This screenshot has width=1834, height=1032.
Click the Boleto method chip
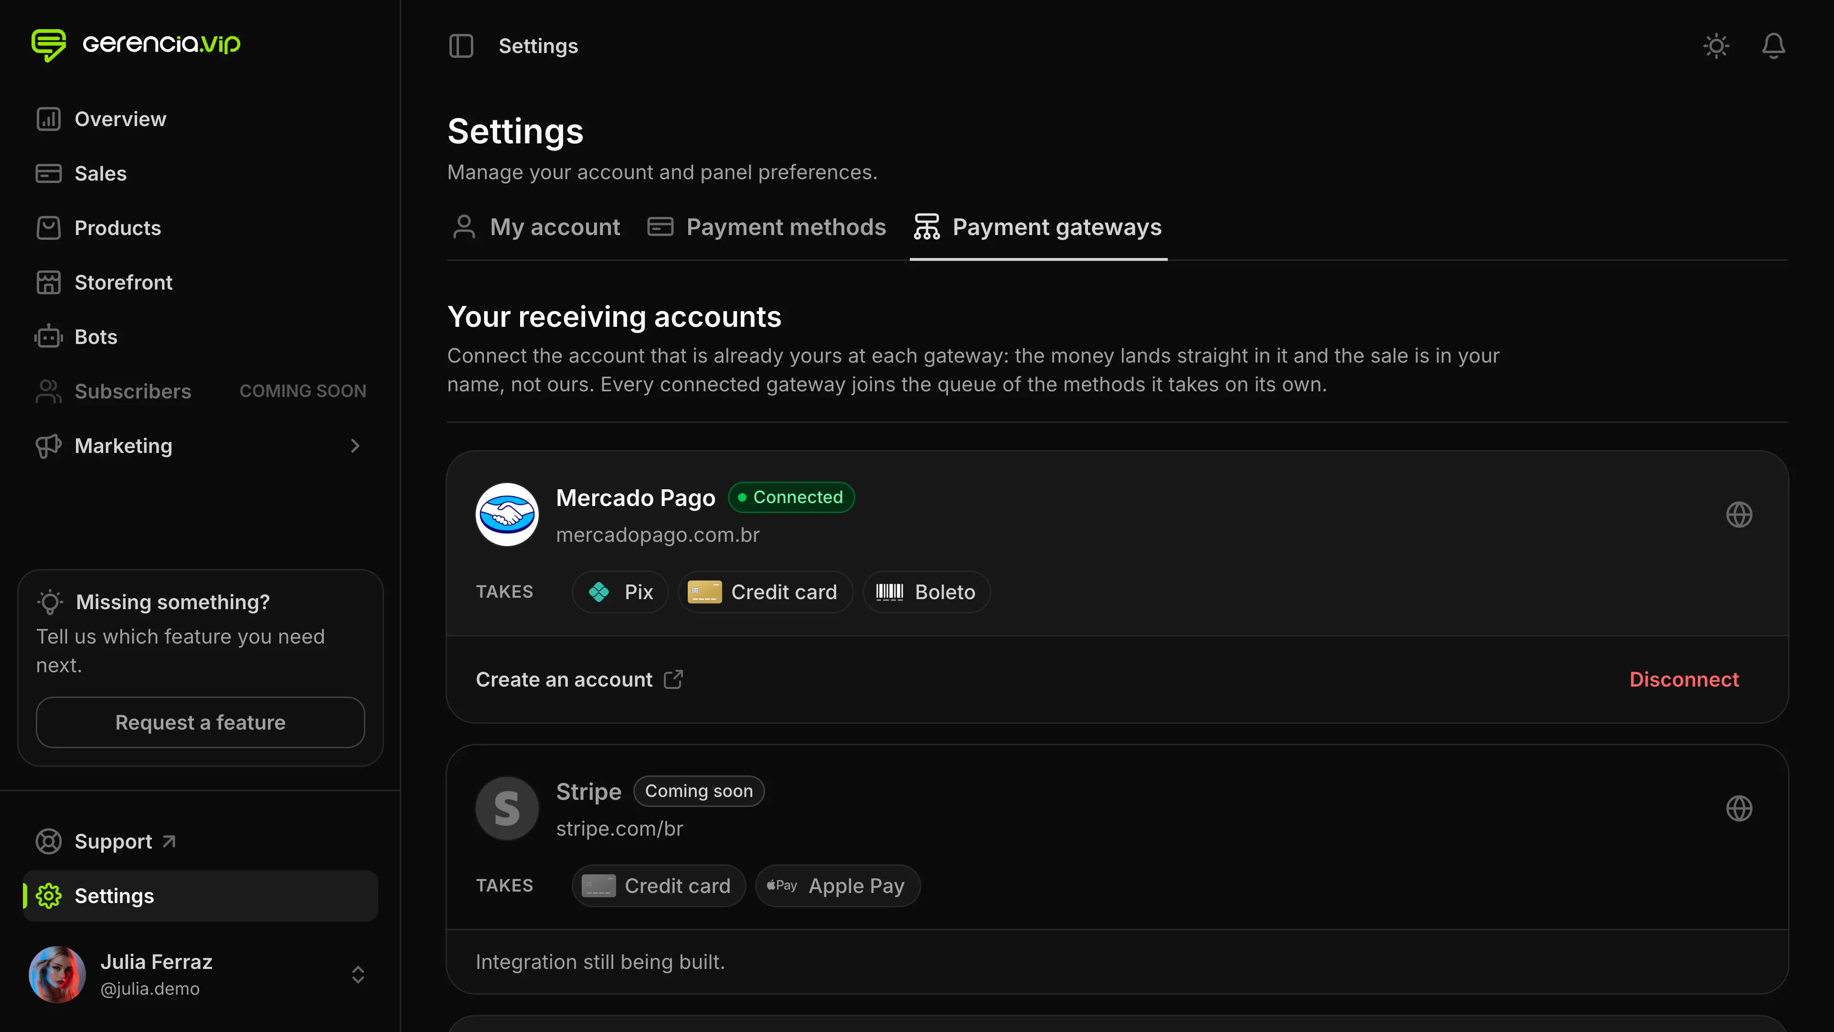click(926, 592)
